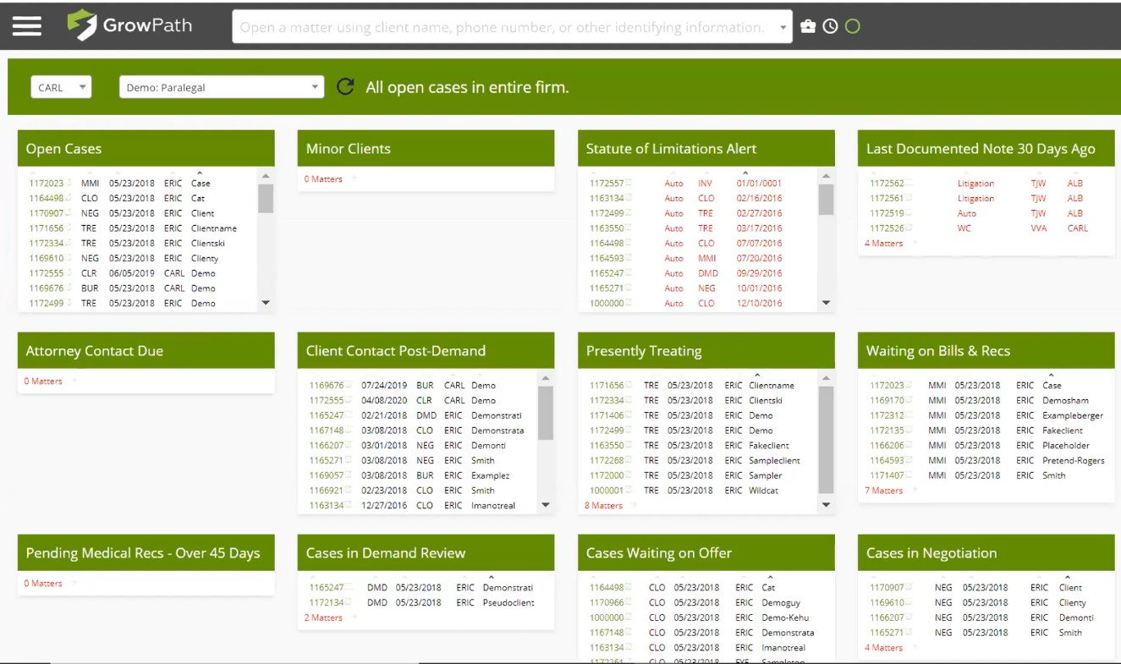Refresh the firm-wide cases view

344,86
